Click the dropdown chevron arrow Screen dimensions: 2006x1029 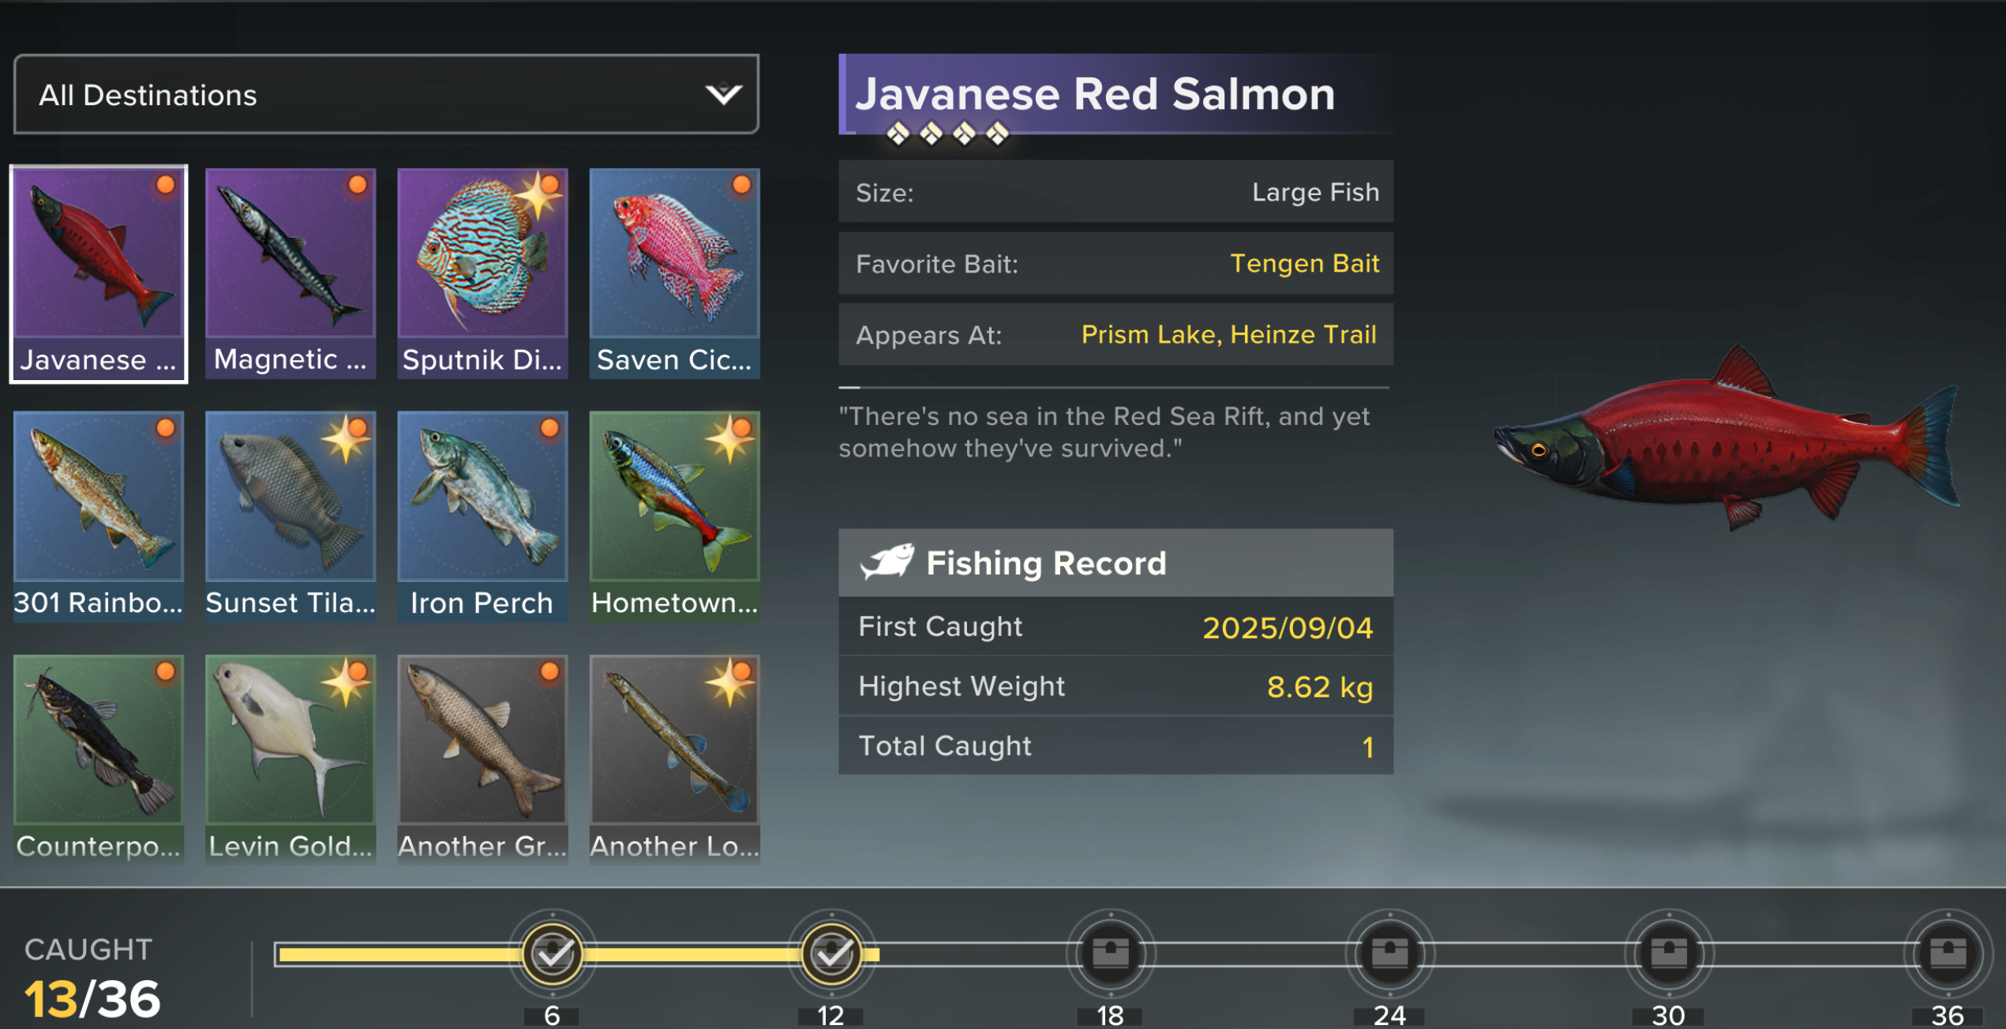pyautogui.click(x=723, y=95)
